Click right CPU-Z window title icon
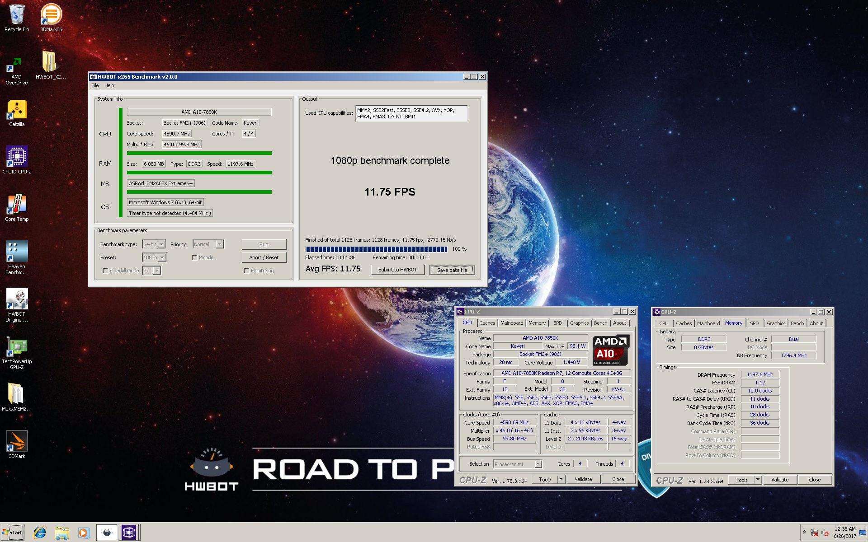 pyautogui.click(x=657, y=312)
